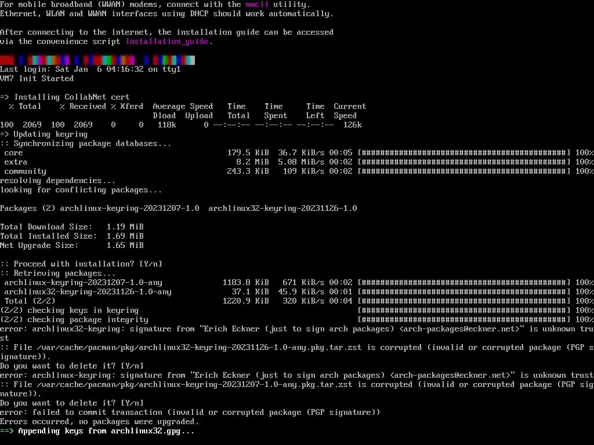
Task: Click the 'Current Speed' column header
Action: (350, 111)
